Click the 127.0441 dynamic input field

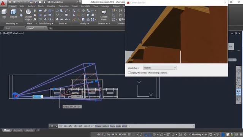coord(76,97)
